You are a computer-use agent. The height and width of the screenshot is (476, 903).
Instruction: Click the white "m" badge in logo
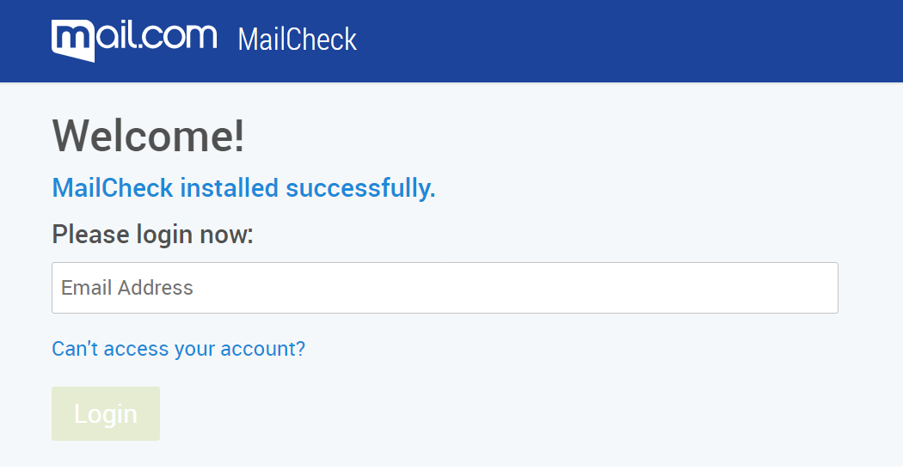(72, 40)
